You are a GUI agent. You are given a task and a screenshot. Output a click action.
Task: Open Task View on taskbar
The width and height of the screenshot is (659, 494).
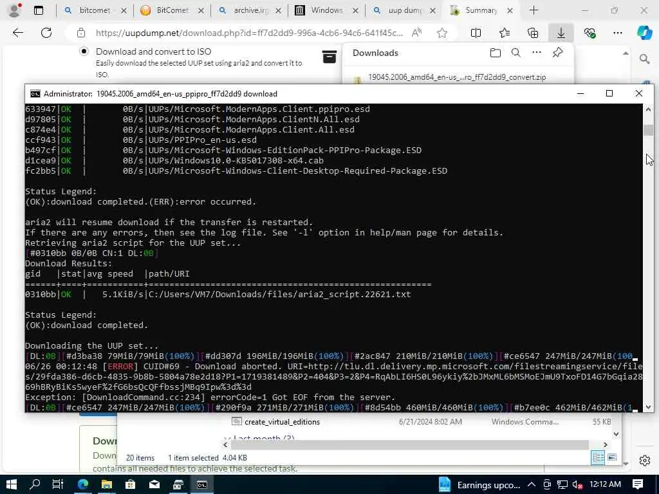click(58, 485)
